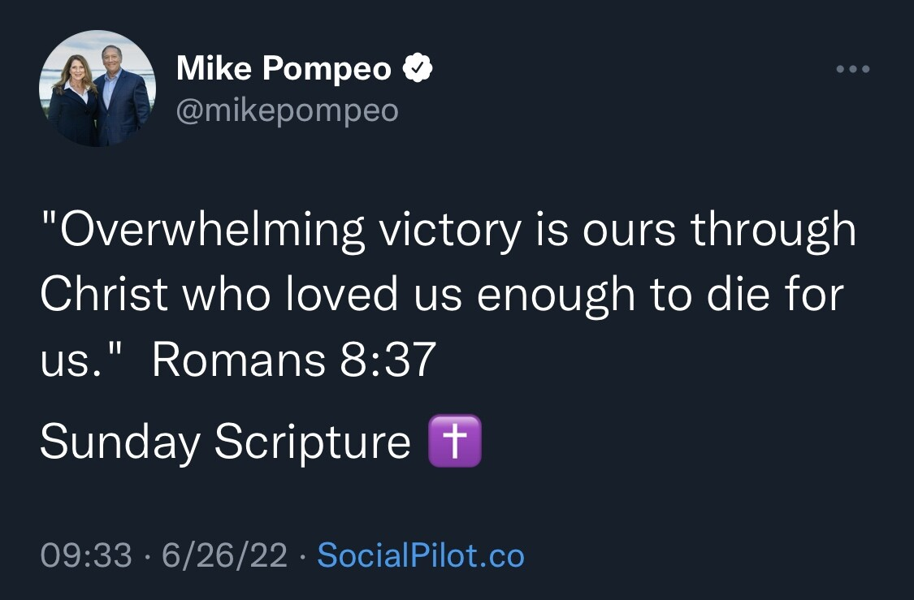914x600 pixels.
Task: Open the tweet's more options menu
Action: [x=853, y=70]
